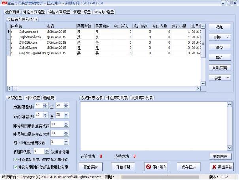Viewport: 239px width, 180px height.
Task: Click the red stop icon on 停止所有
Action: click(x=149, y=167)
